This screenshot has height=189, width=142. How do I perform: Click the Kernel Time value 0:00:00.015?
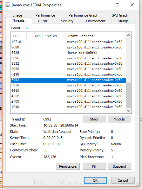pos(53,138)
